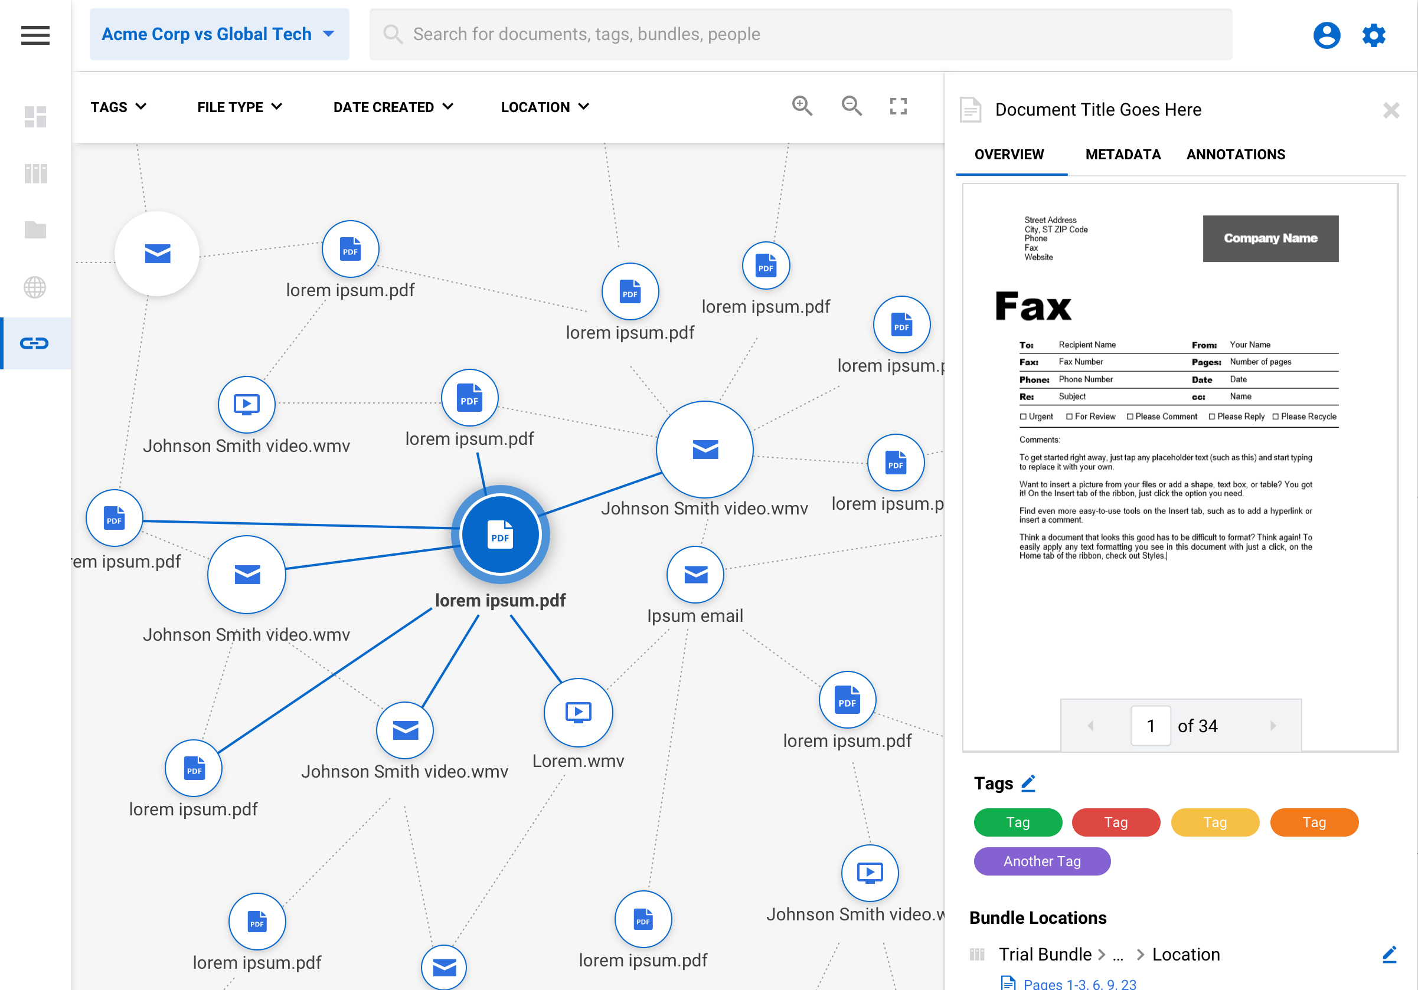The width and height of the screenshot is (1418, 990).
Task: Check the For Review checkbox
Action: (1069, 417)
